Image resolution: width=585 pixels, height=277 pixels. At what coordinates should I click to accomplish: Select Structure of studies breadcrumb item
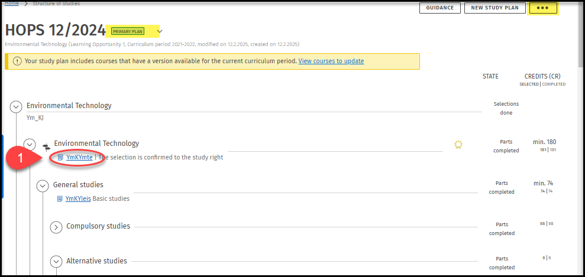pos(57,4)
